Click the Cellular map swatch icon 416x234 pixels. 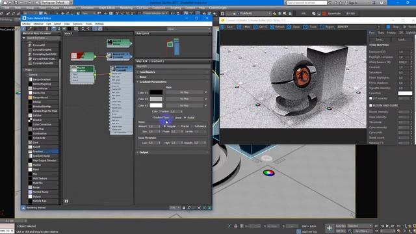[30, 116]
